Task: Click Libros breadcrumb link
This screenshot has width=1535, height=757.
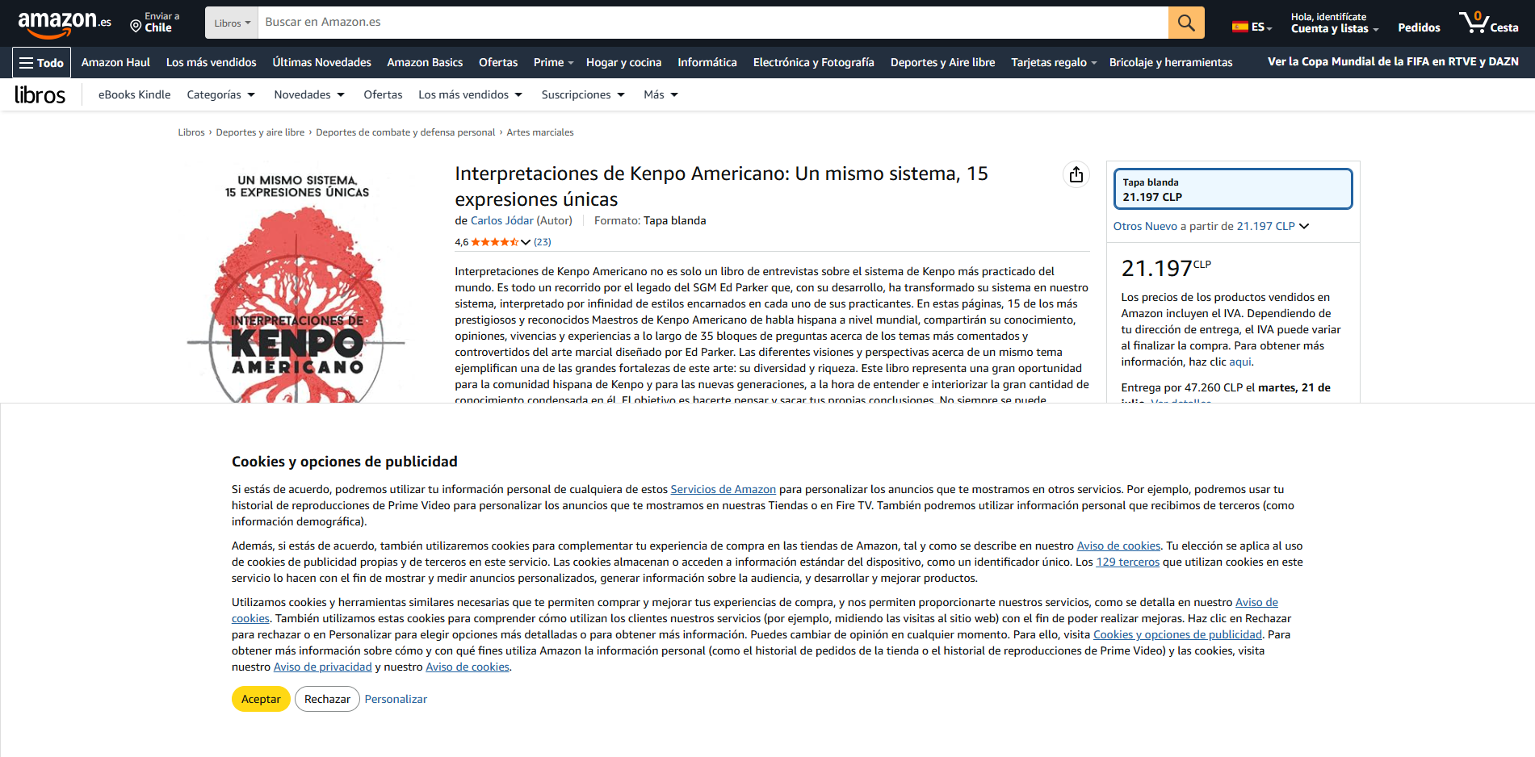Action: (191, 132)
